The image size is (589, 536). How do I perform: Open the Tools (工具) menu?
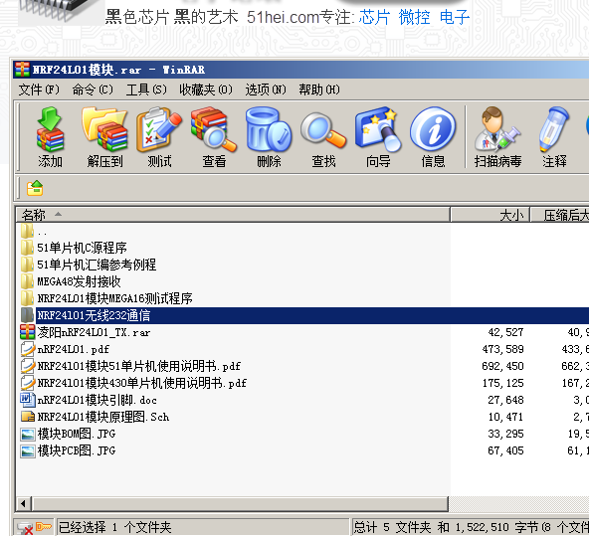pyautogui.click(x=146, y=89)
